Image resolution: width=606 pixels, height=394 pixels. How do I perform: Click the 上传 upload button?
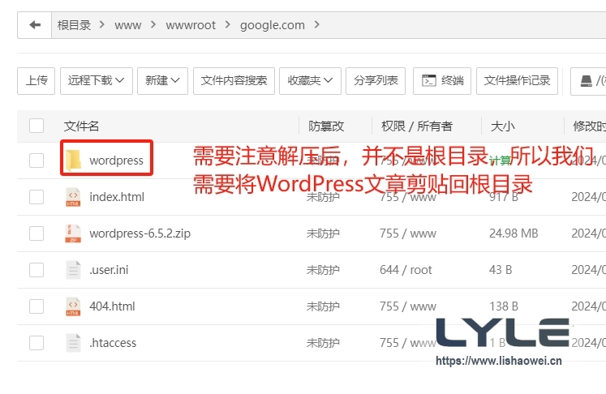click(37, 81)
